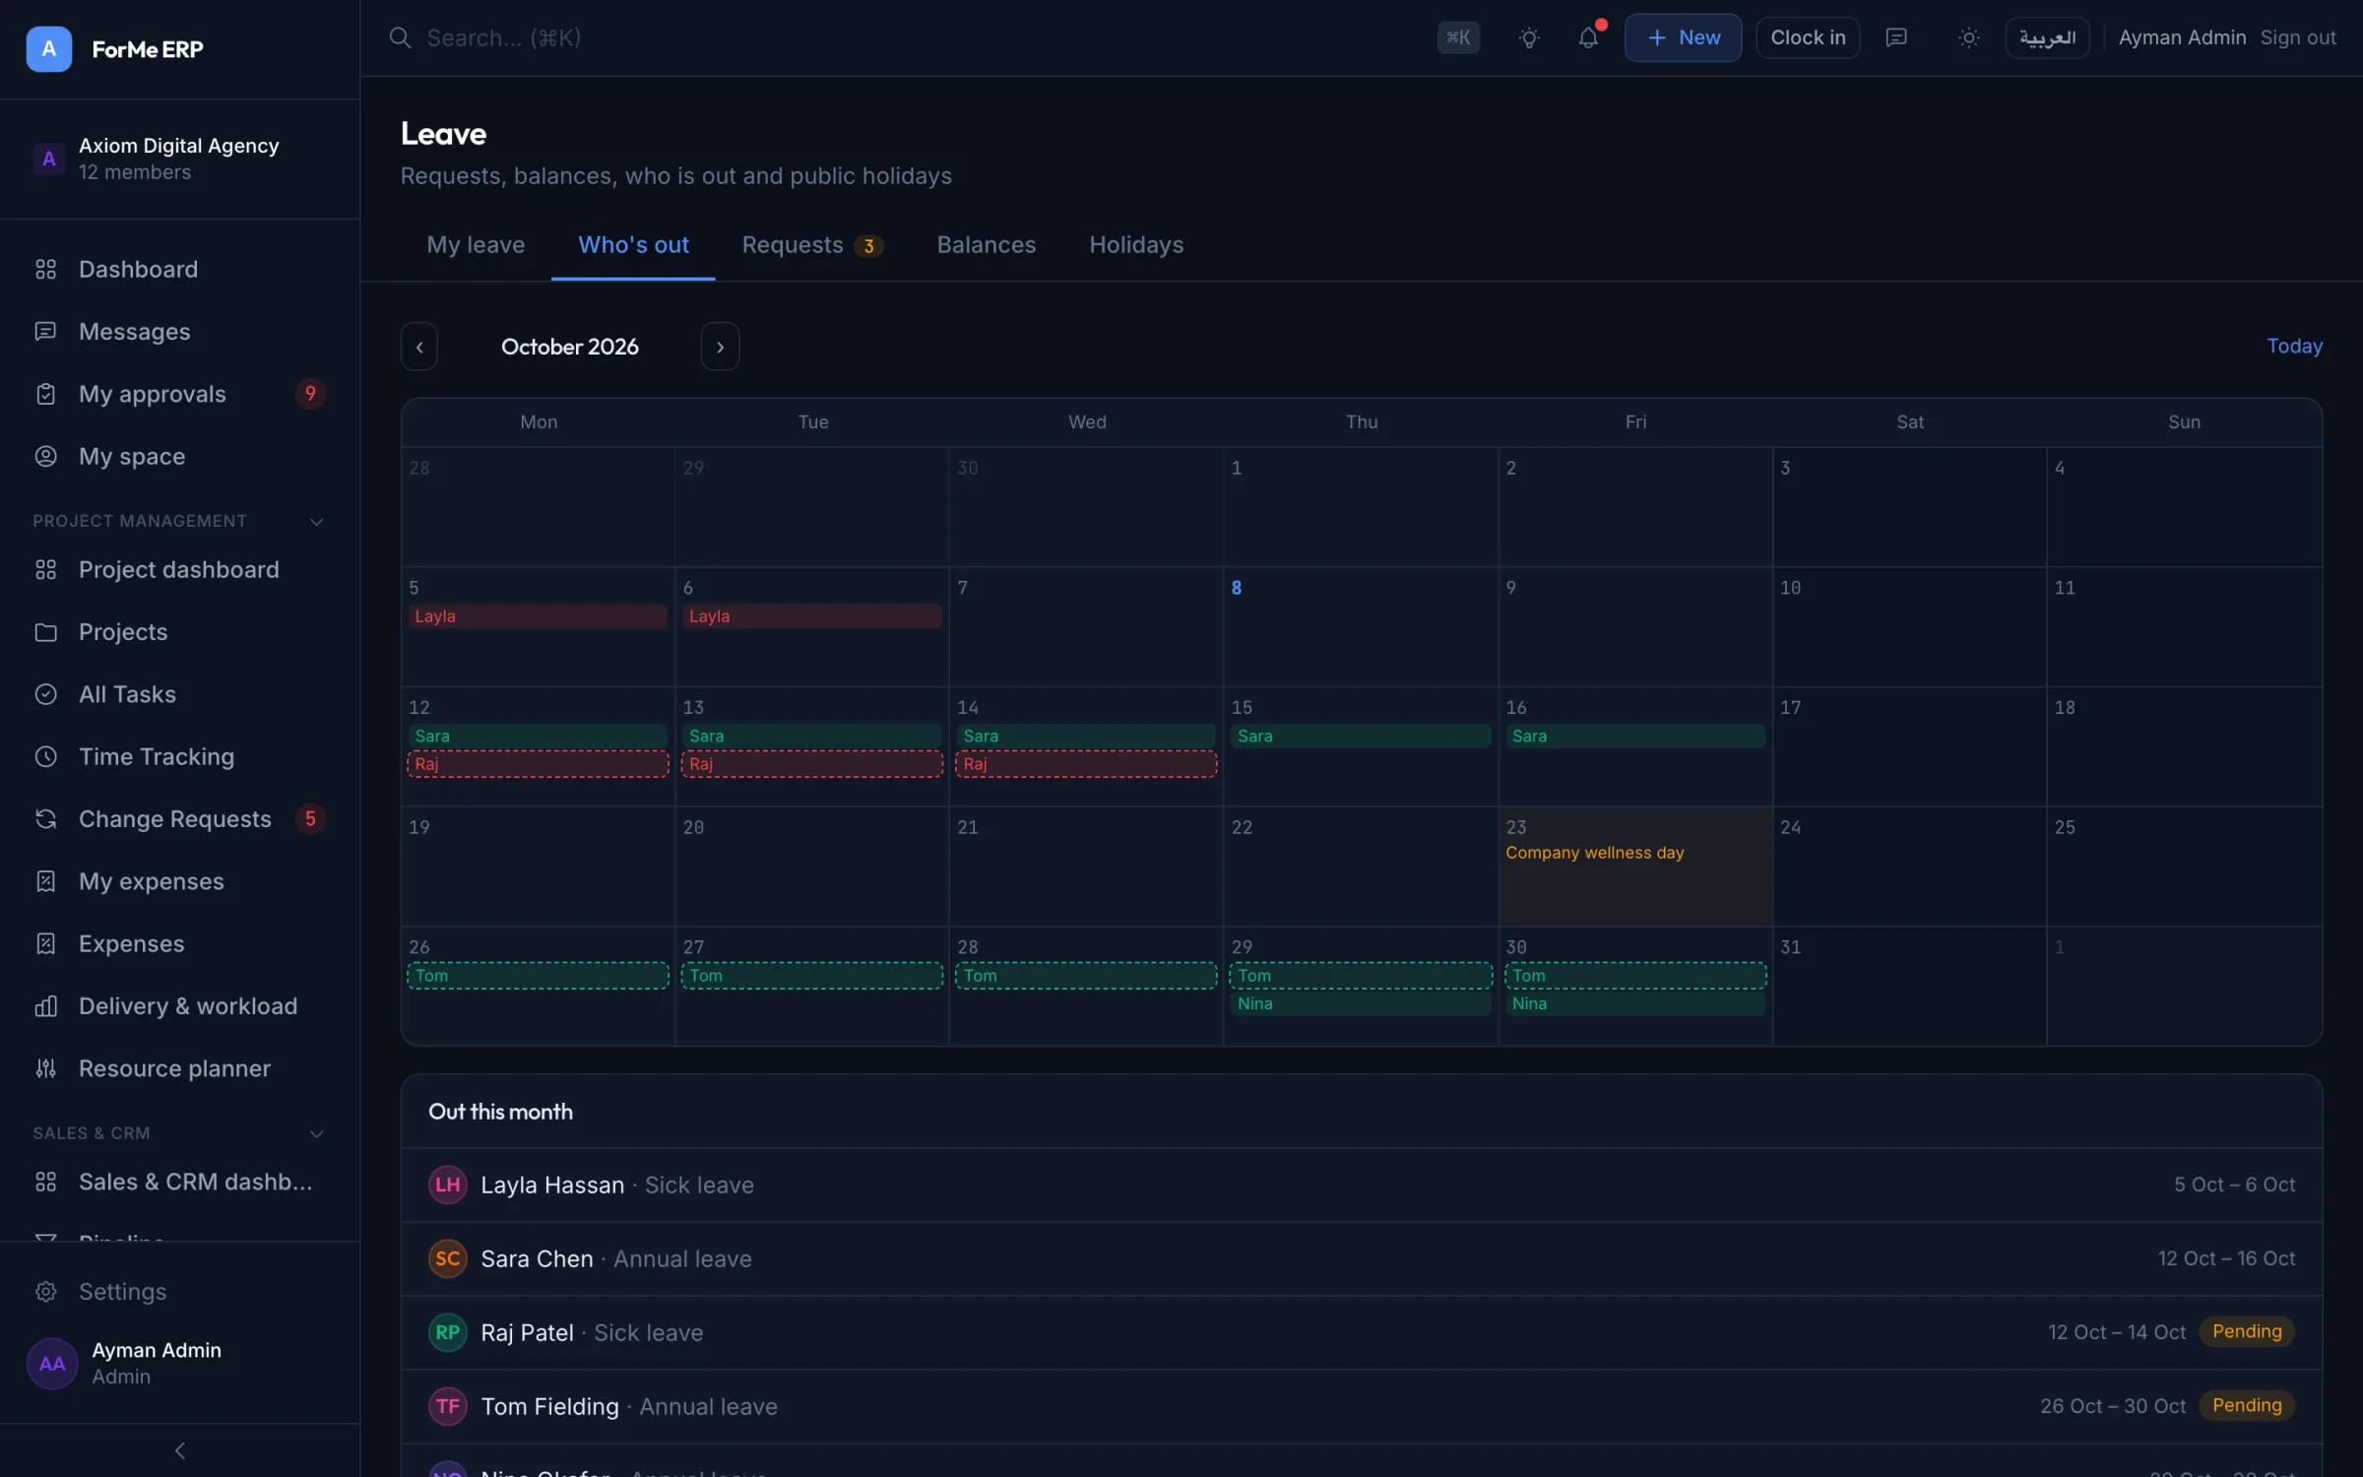This screenshot has width=2363, height=1477.
Task: Open Projects folder item
Action: click(179, 631)
